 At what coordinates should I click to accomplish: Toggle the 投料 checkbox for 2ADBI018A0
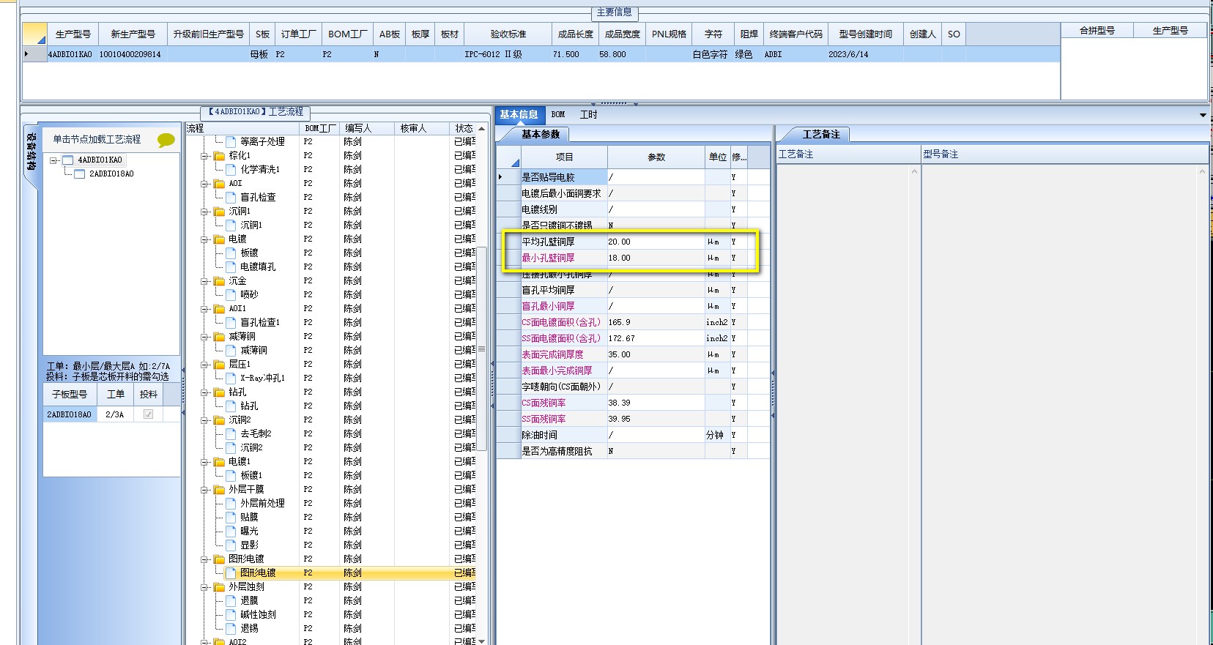coord(149,414)
